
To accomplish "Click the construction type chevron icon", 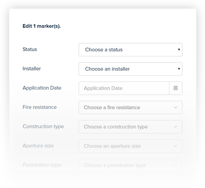I will pyautogui.click(x=175, y=127).
